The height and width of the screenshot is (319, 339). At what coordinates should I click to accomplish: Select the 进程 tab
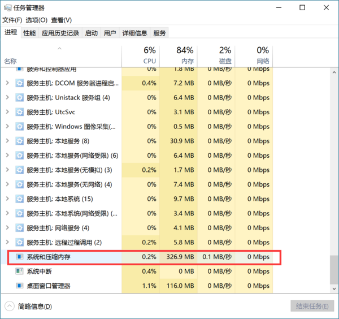pos(11,32)
